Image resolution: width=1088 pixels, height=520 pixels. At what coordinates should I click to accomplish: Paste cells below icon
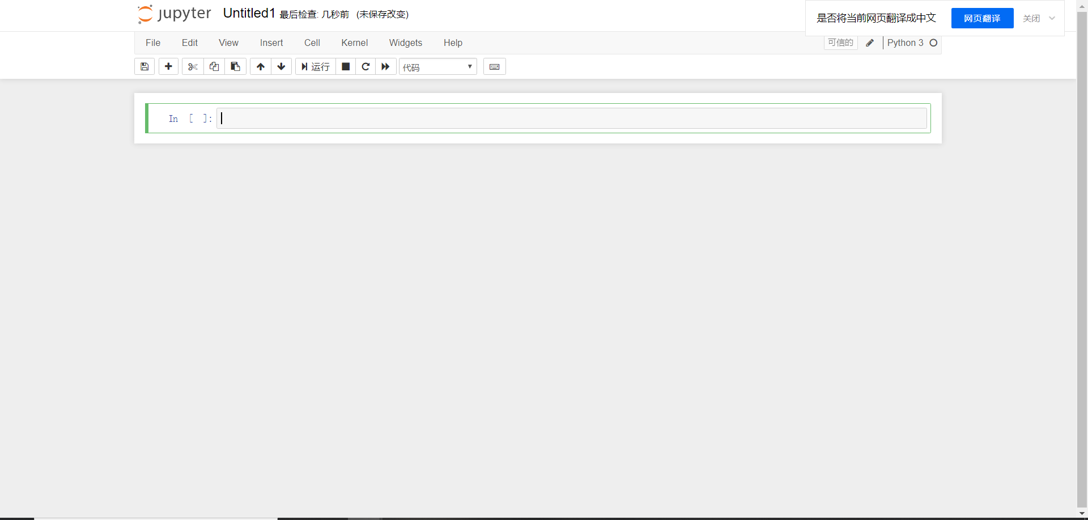tap(235, 67)
